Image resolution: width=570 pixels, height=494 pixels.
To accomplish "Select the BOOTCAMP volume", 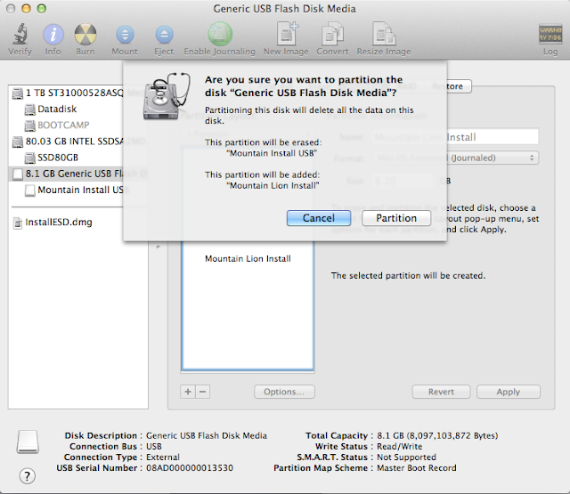I will coord(57,126).
